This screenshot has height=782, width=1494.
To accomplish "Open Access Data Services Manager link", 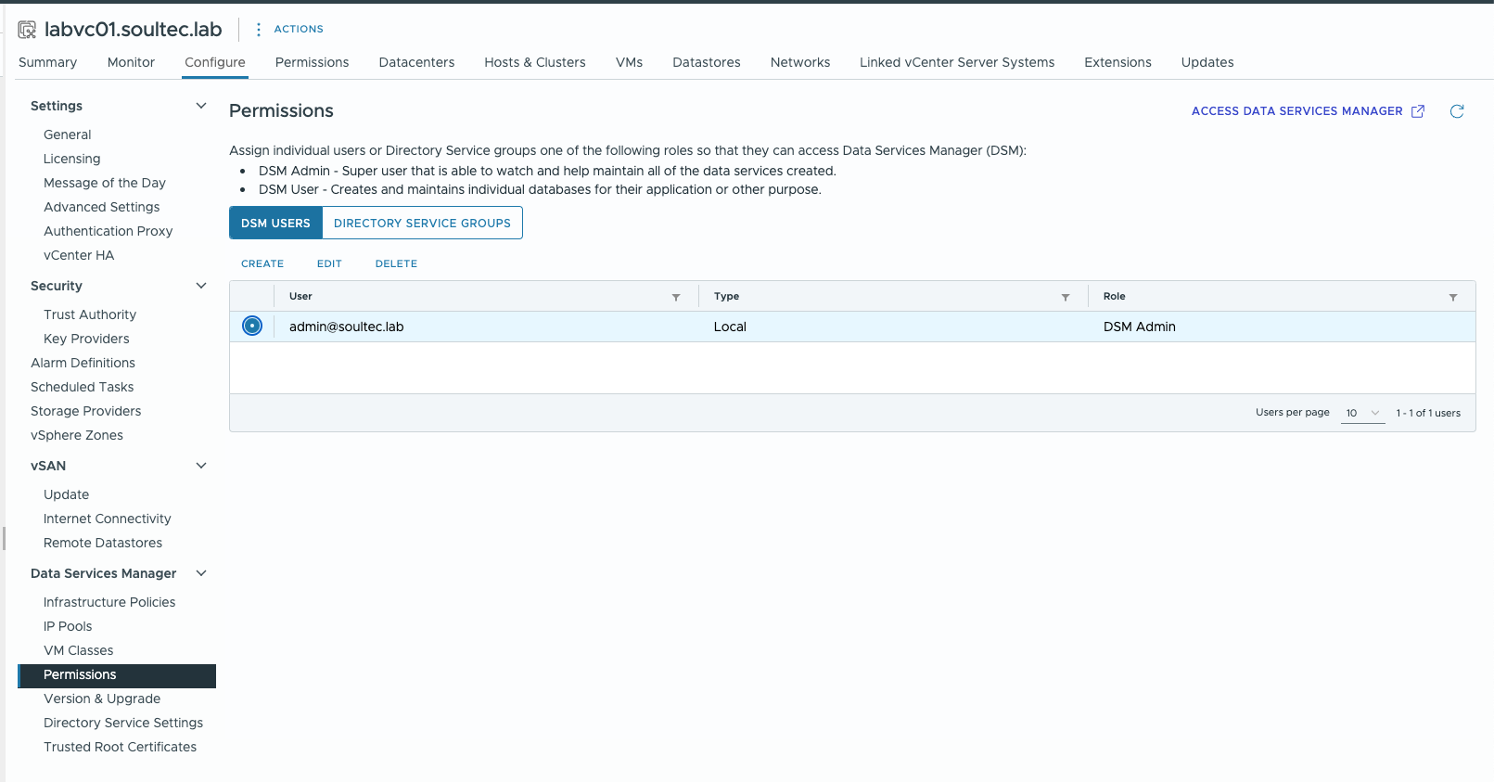I will [x=1296, y=111].
